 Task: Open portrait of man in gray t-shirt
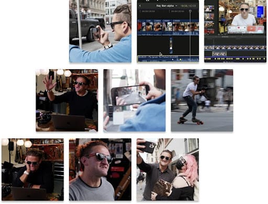click(100, 169)
